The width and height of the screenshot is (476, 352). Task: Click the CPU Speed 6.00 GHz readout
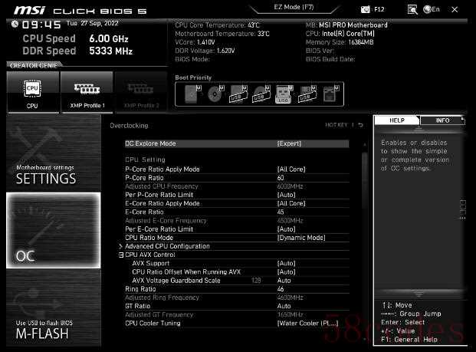[76, 38]
